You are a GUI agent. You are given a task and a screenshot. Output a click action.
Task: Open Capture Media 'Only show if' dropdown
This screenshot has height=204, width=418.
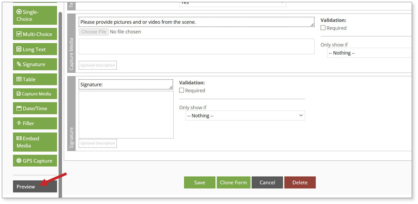tap(368, 53)
